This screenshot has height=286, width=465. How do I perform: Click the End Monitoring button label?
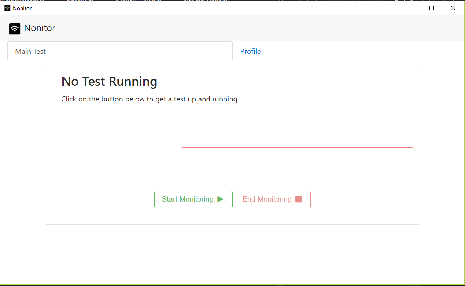pyautogui.click(x=267, y=199)
